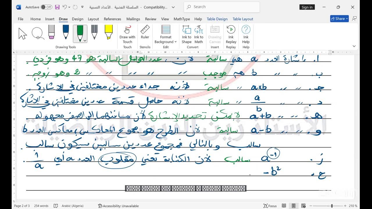Open the Comments pane icon
This screenshot has height=209, width=372.
354,19
